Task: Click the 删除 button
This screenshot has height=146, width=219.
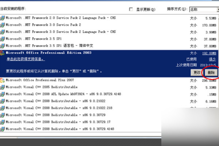Action: (x=211, y=73)
